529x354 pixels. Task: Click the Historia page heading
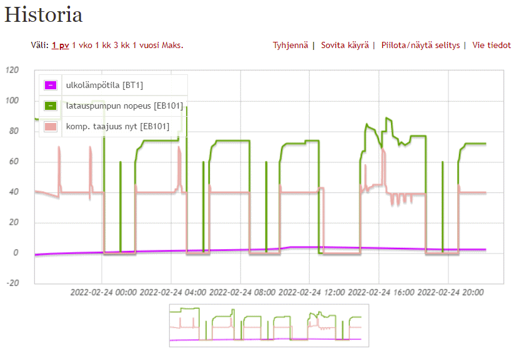click(44, 15)
